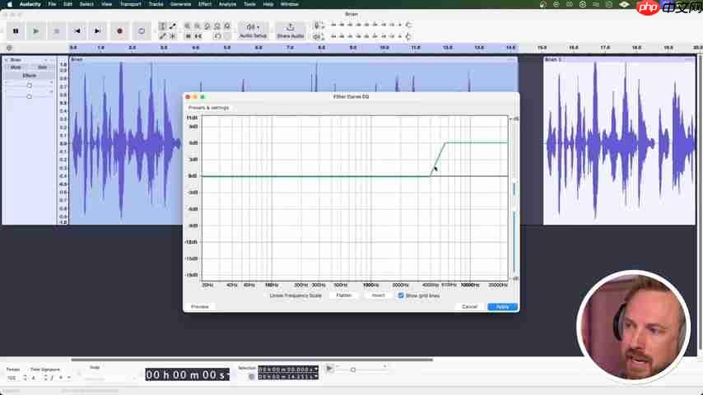The image size is (703, 395).
Task: Skip to end of the track
Action: coord(97,31)
